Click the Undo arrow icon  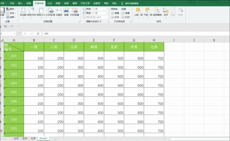(x=5, y=26)
